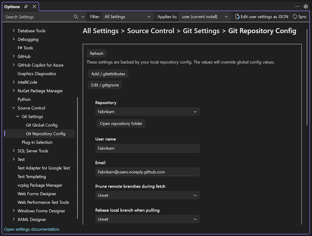Screen dimensions: 312x236
Task: Pin the Options tab
Action: (x=26, y=6)
